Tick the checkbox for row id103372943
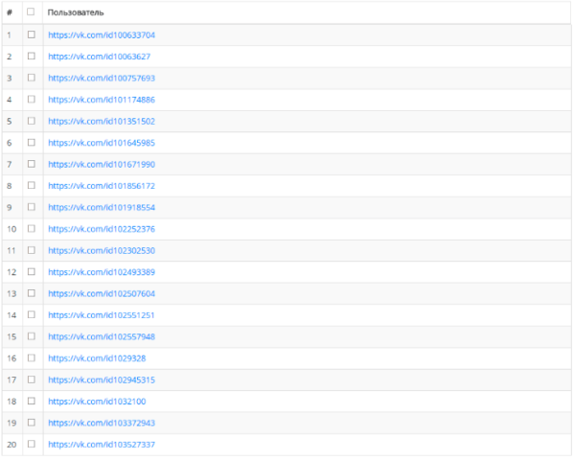Viewport: 575px width, 460px height. pyautogui.click(x=32, y=423)
